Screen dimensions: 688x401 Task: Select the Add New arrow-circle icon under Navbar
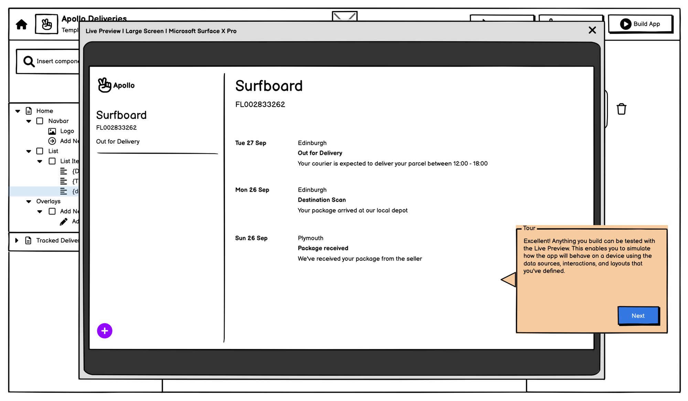pyautogui.click(x=52, y=141)
